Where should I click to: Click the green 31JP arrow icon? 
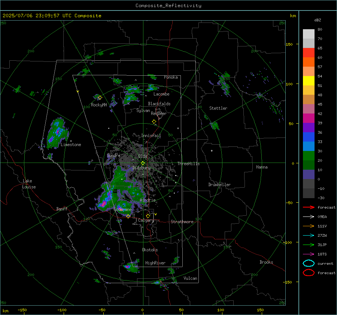click(309, 245)
